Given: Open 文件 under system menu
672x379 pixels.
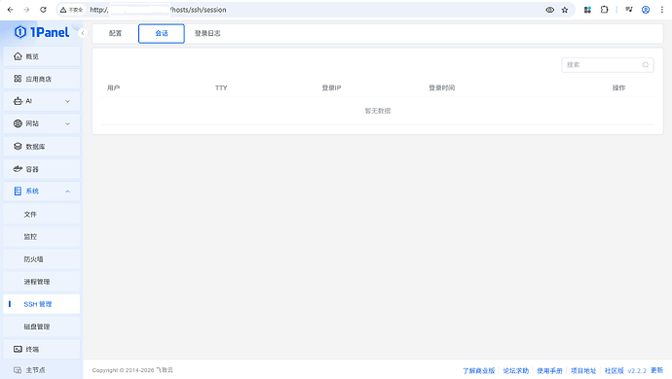Looking at the screenshot, I should pyautogui.click(x=42, y=214).
